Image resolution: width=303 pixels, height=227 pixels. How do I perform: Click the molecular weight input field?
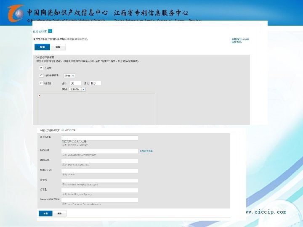pyautogui.click(x=100, y=190)
